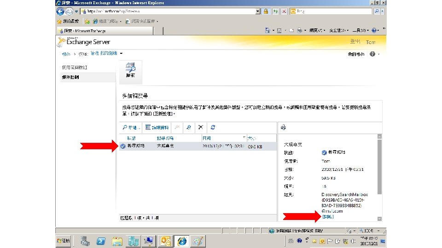Image resolution: width=442 pixels, height=248 pixels.
Task: Open Favorites star button on favorites bar
Action: pos(68,21)
